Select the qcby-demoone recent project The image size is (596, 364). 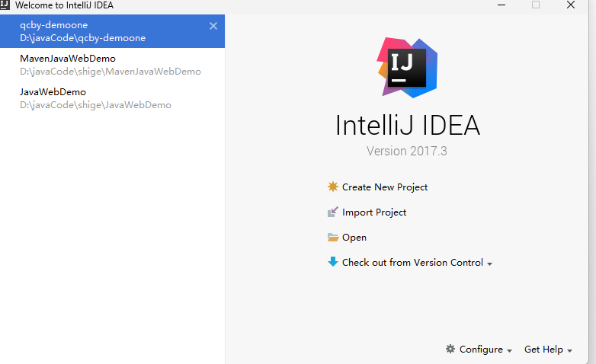[112, 31]
